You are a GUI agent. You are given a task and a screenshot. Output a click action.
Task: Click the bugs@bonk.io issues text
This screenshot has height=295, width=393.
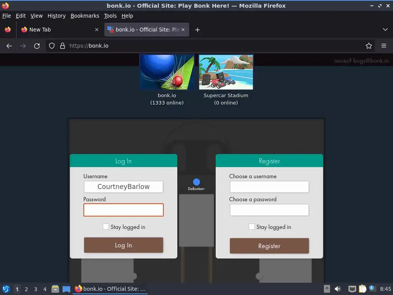[362, 61]
